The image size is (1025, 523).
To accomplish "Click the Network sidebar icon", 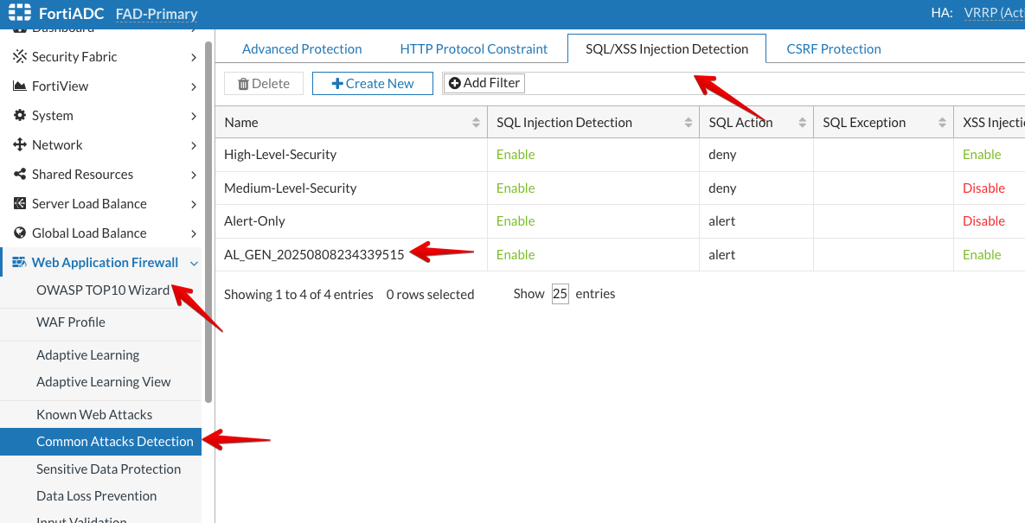I will (19, 145).
